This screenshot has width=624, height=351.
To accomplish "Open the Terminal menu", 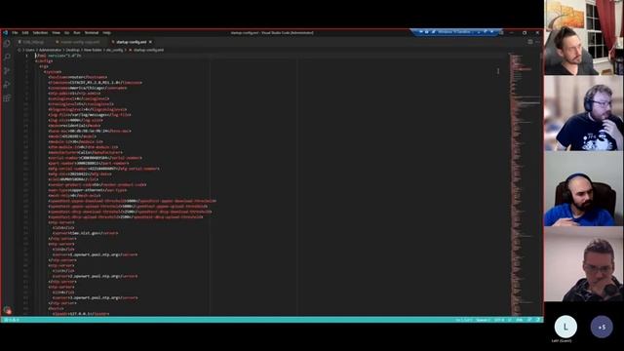I will coord(91,32).
